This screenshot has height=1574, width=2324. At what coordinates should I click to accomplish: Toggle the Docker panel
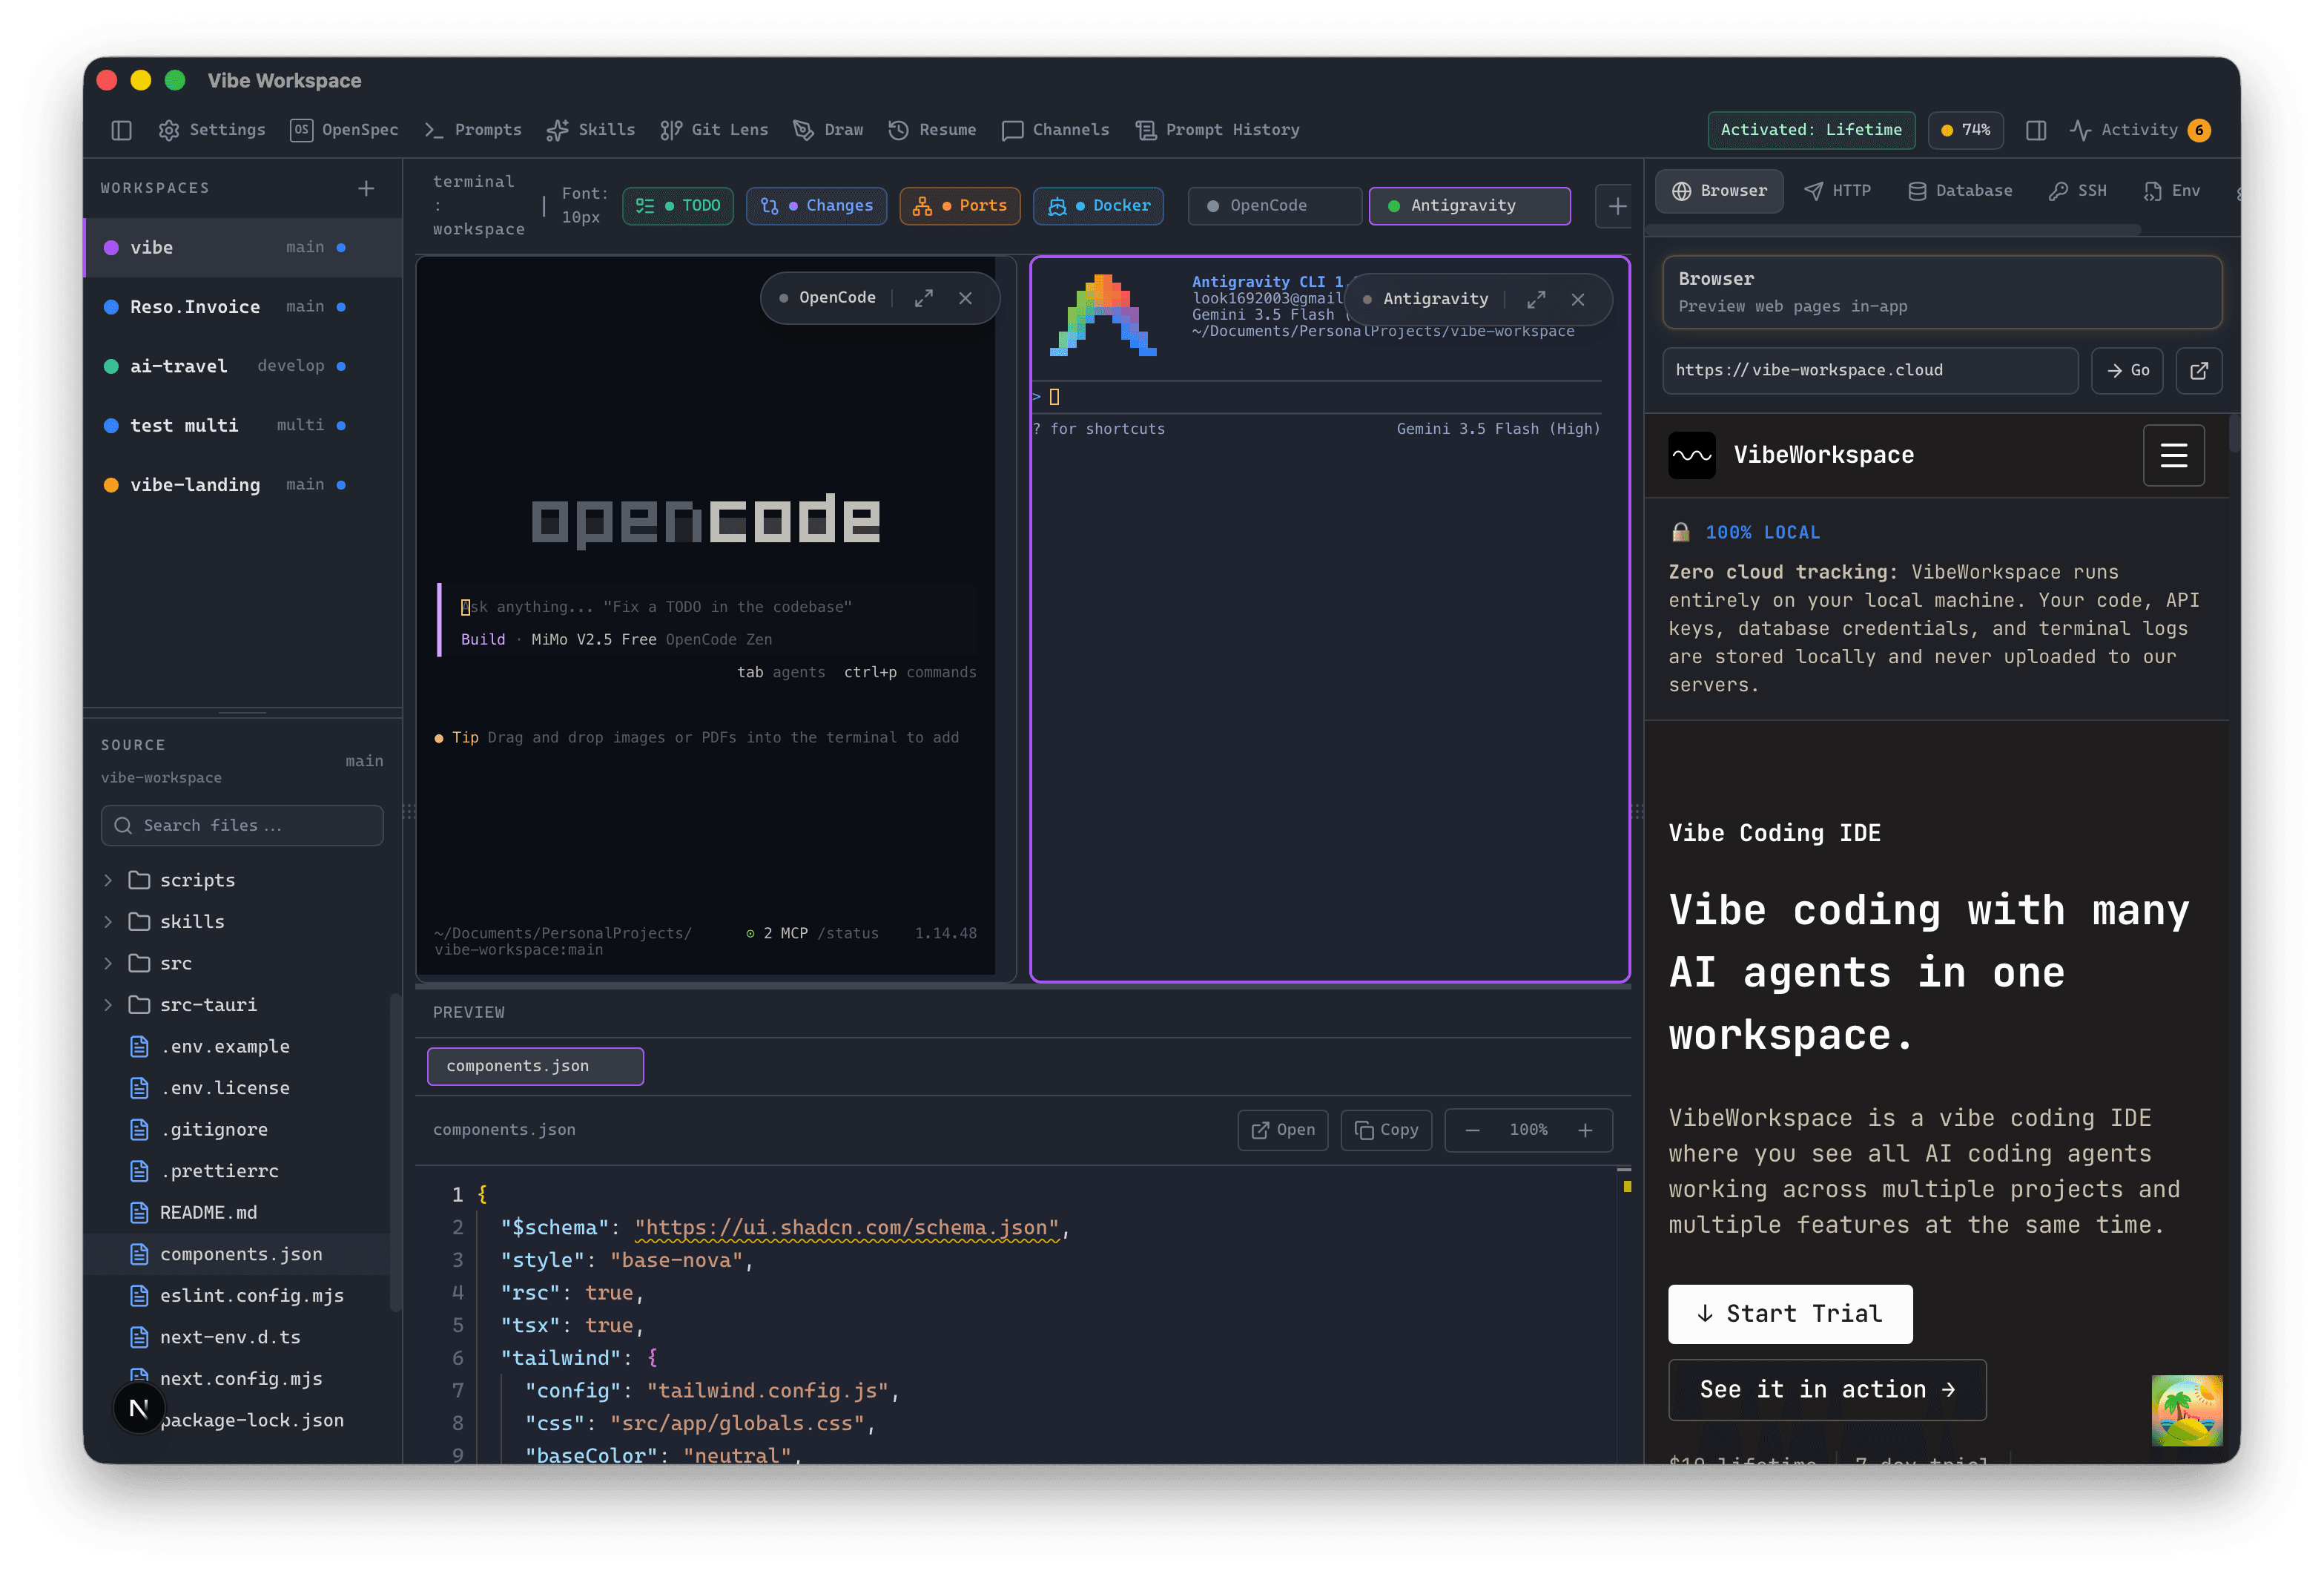pos(1098,206)
